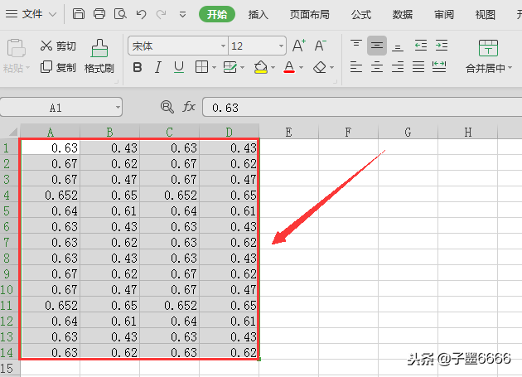
Task: Increase font size with A+ icon
Action: pos(299,46)
